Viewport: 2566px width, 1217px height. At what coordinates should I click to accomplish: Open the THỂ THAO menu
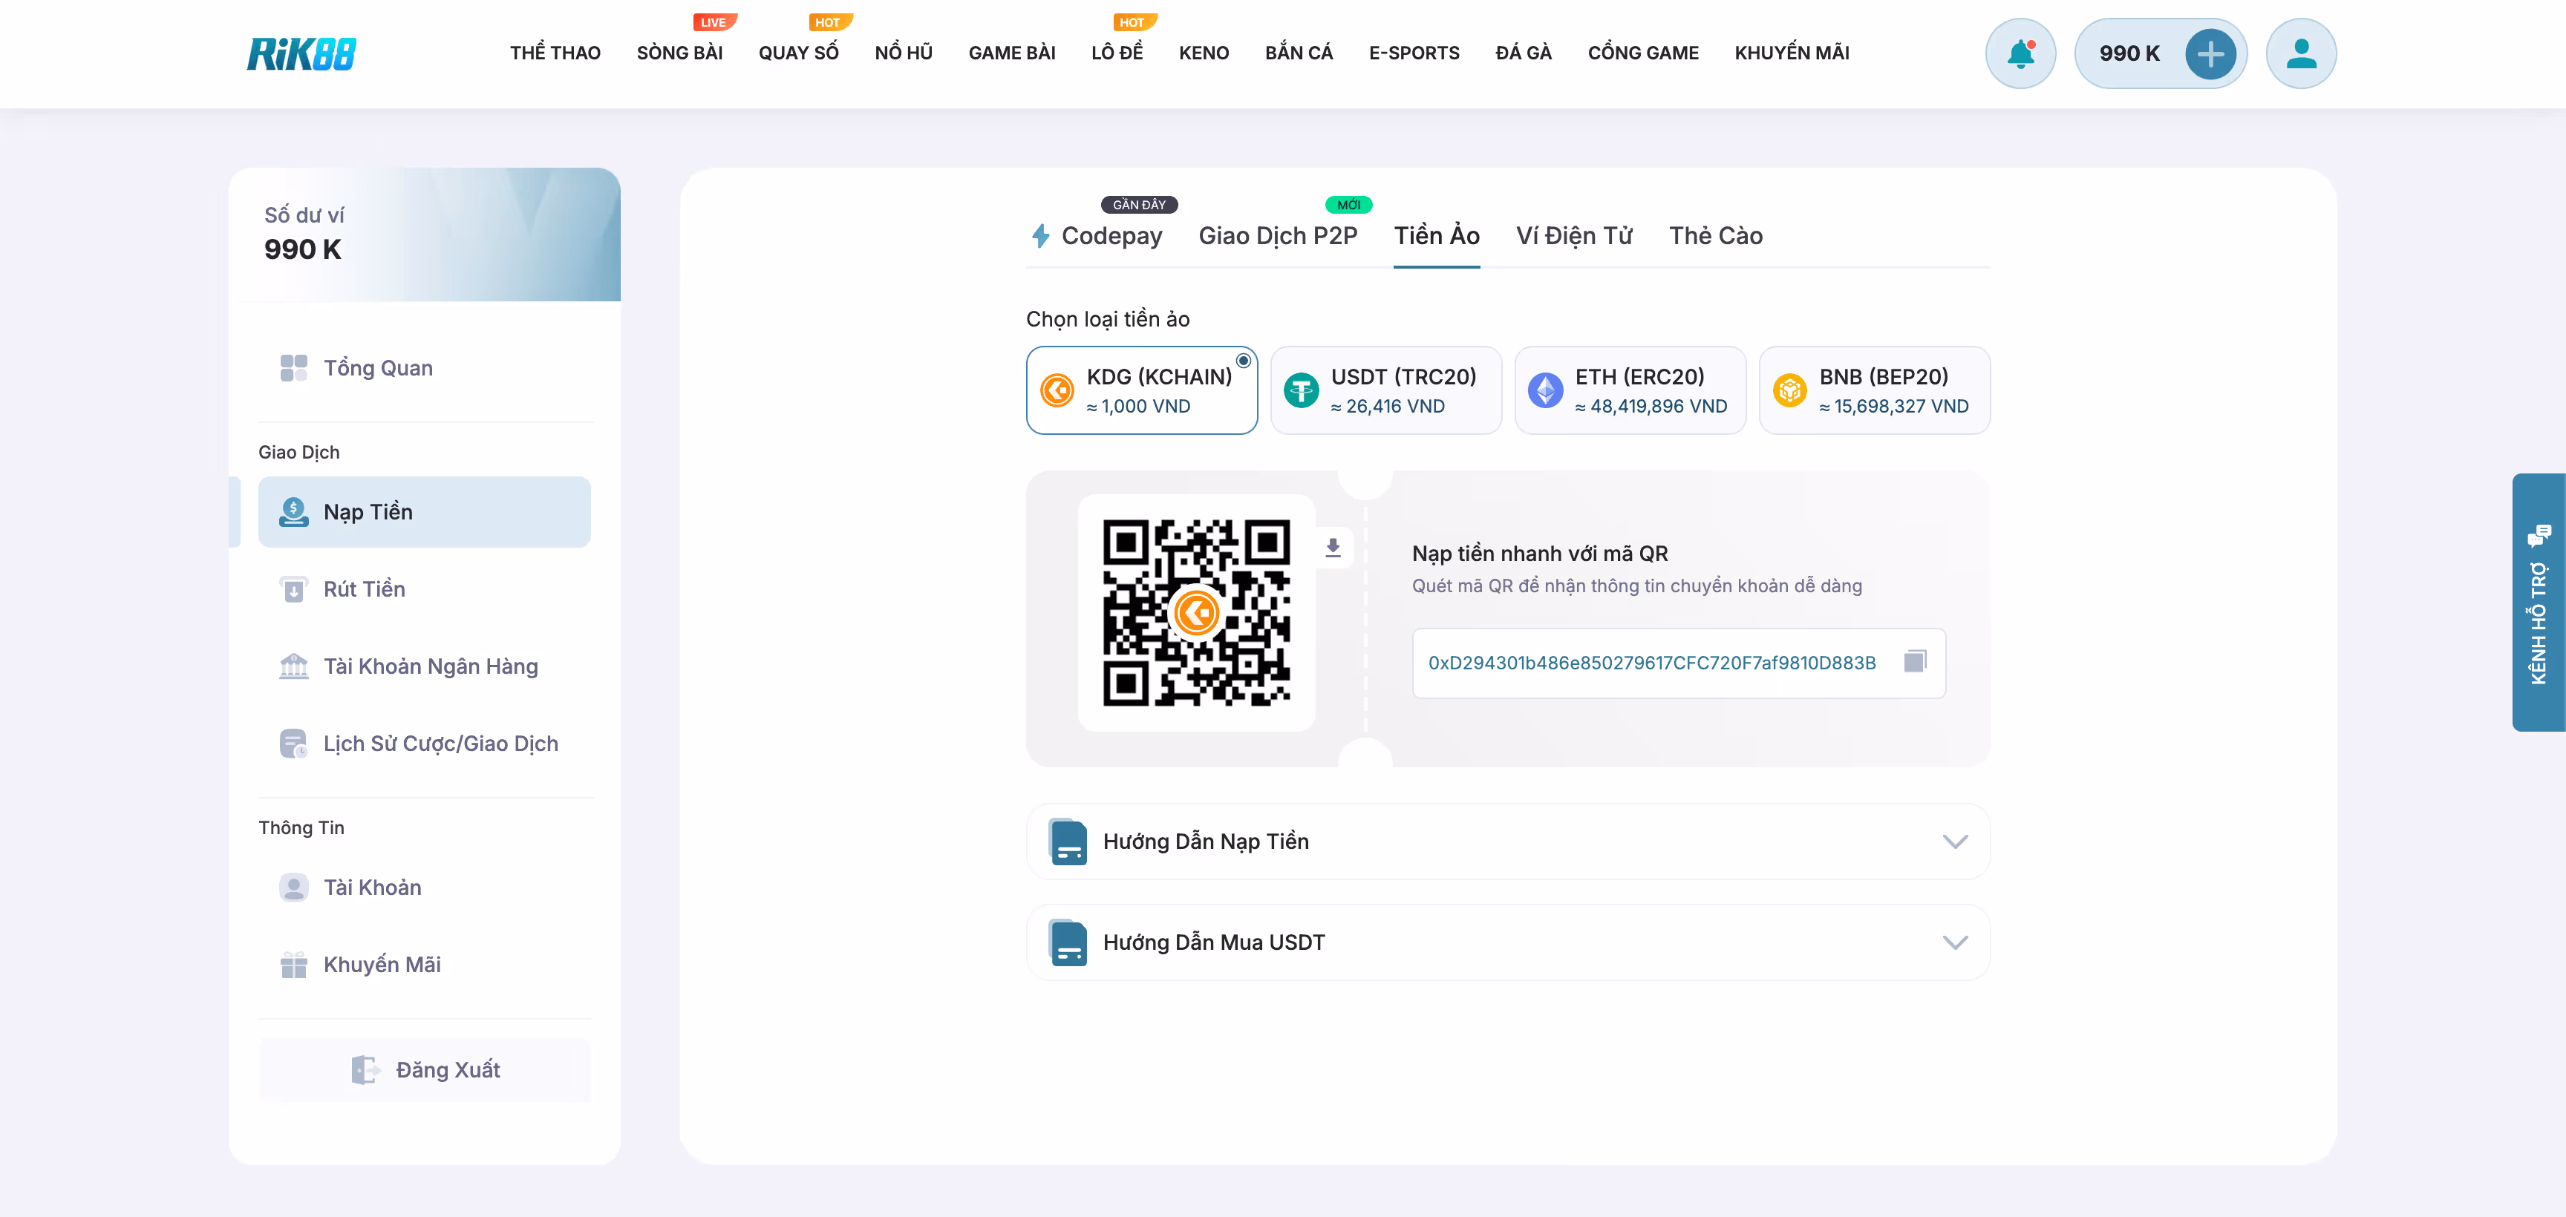pos(555,53)
